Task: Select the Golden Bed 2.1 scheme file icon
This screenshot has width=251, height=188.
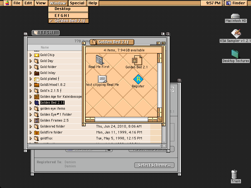Action: [x=137, y=60]
